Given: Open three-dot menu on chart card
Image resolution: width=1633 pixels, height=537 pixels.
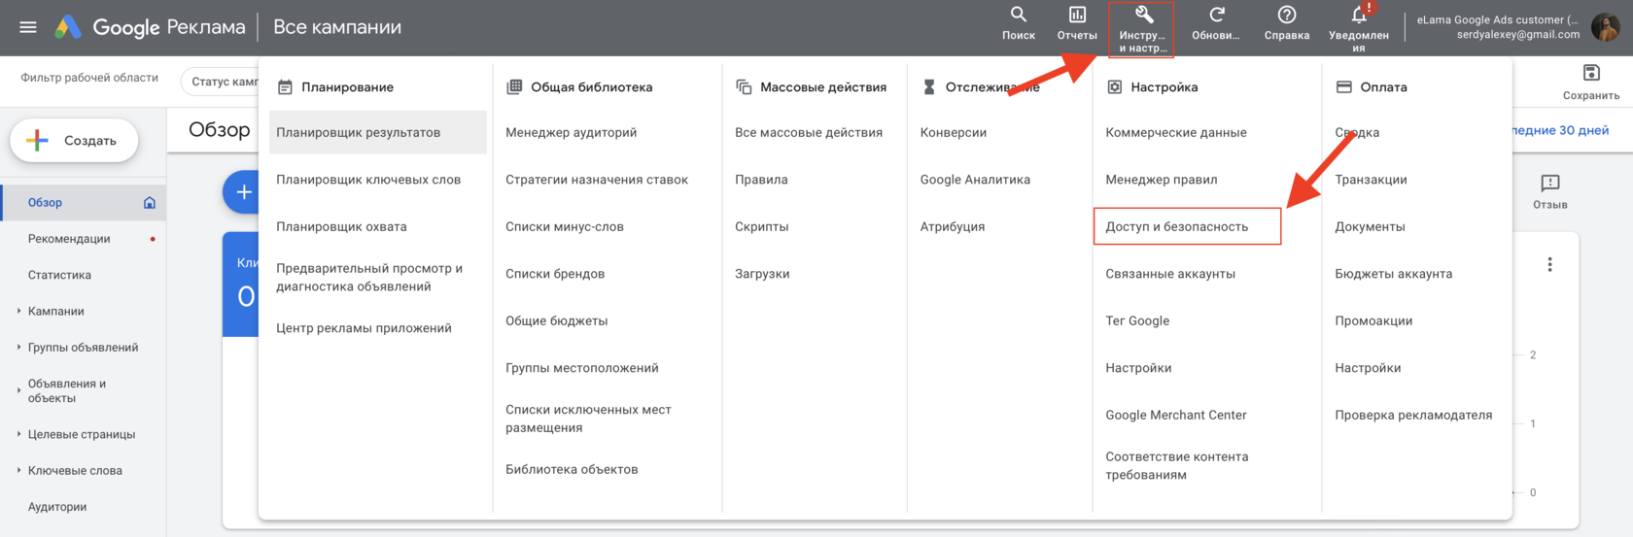Looking at the screenshot, I should (1550, 264).
